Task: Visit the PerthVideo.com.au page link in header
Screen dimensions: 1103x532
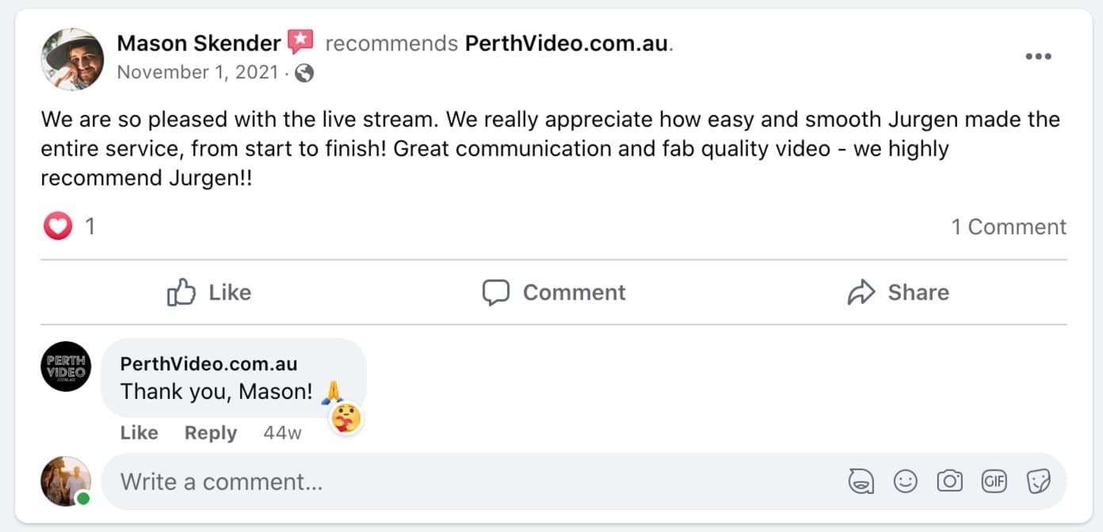Action: (x=567, y=43)
